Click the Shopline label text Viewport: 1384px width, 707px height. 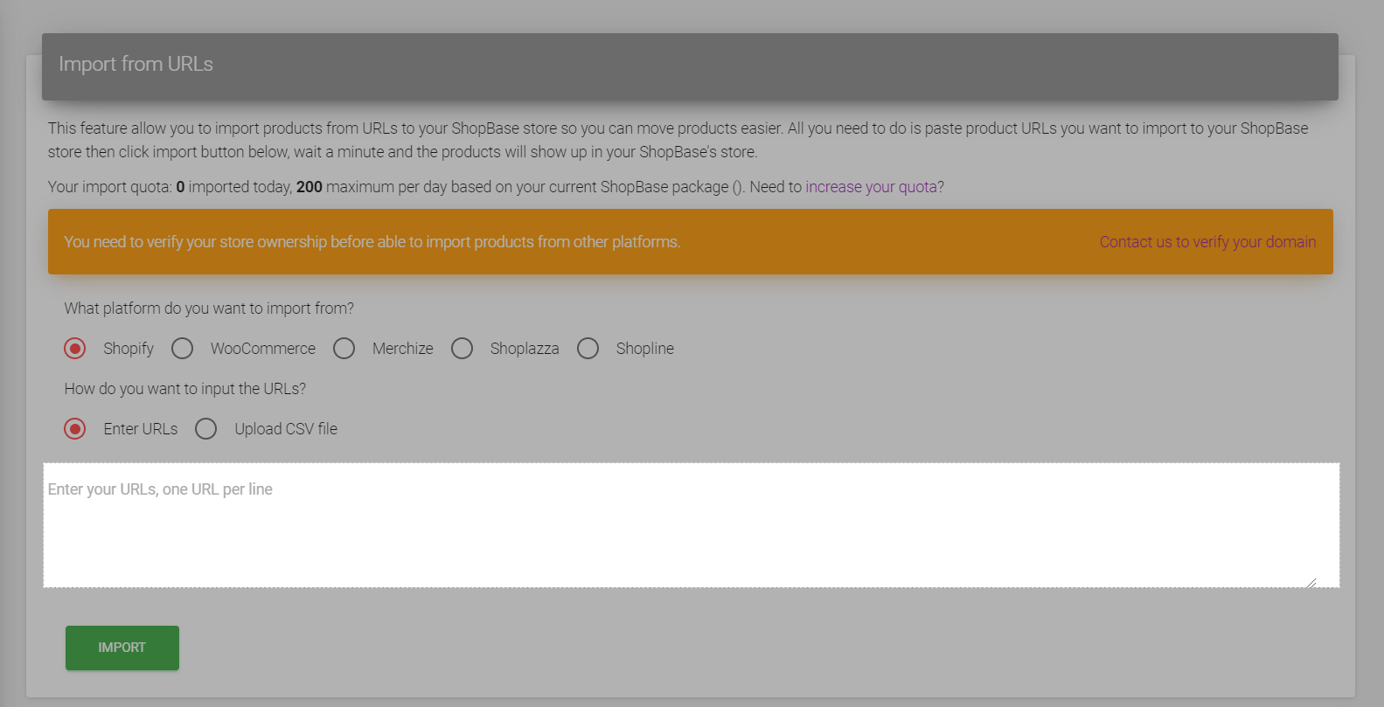[x=644, y=349]
